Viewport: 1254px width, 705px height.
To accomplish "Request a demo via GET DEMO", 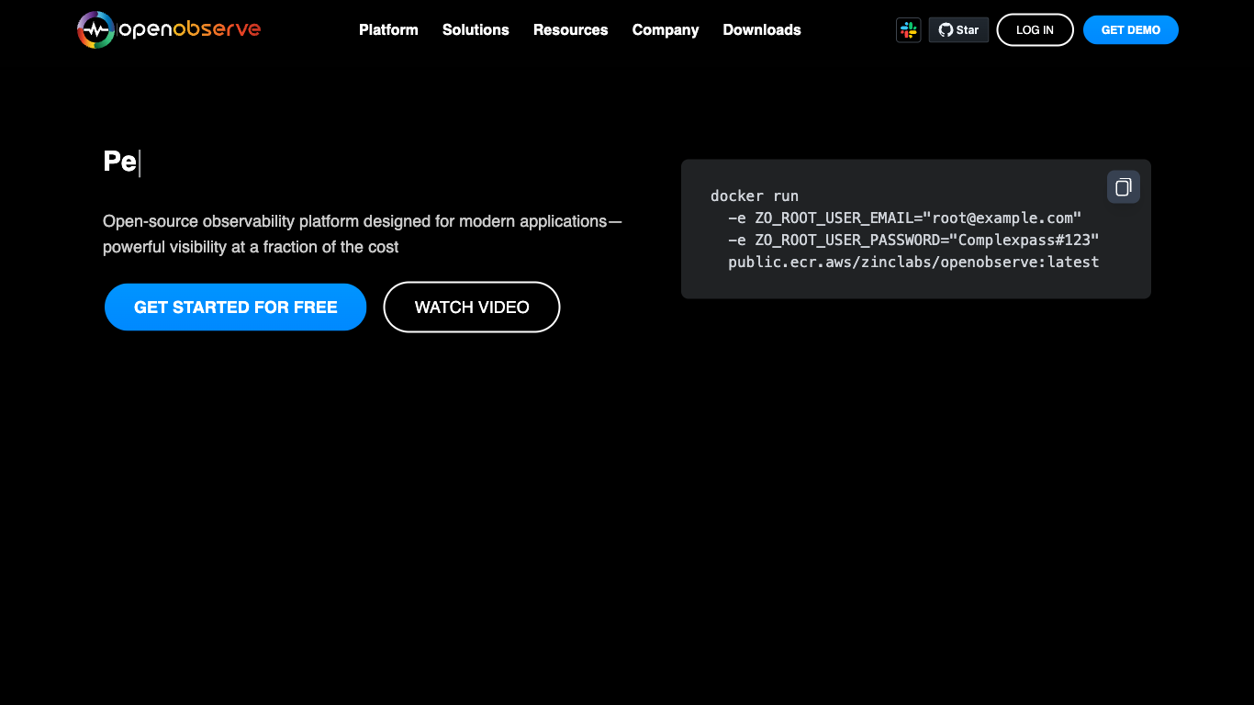I will (x=1130, y=30).
